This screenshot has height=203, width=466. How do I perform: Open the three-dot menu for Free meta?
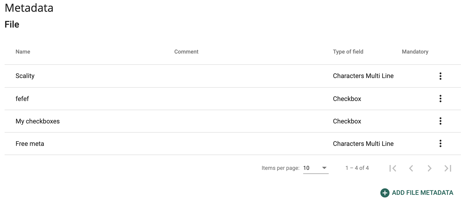tap(440, 143)
